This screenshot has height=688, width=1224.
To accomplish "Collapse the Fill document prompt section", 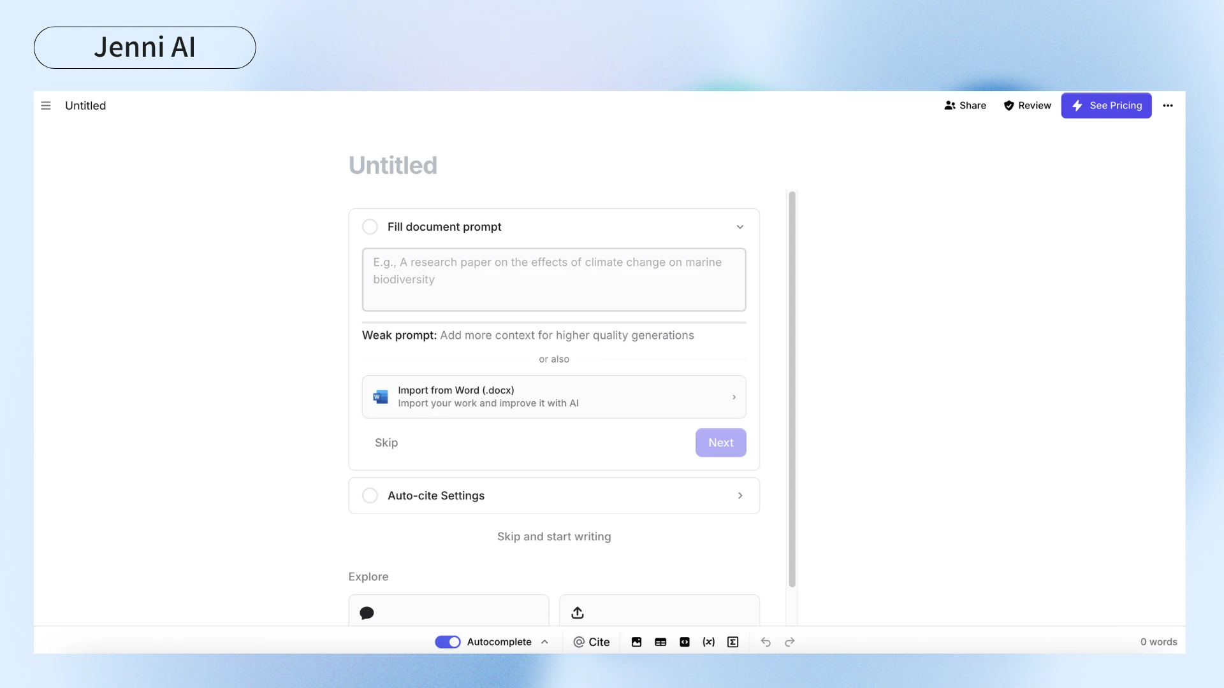I will tap(740, 227).
